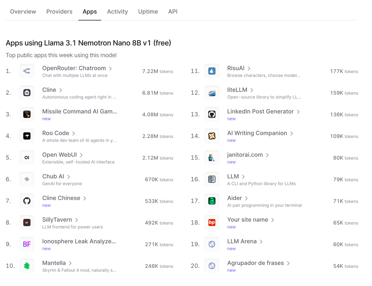
Task: Click the Open WebUI app icon
Action: 27,158
